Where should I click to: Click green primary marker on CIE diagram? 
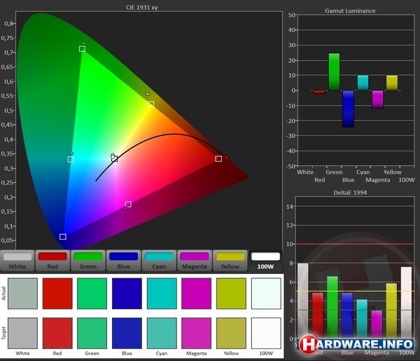82,49
